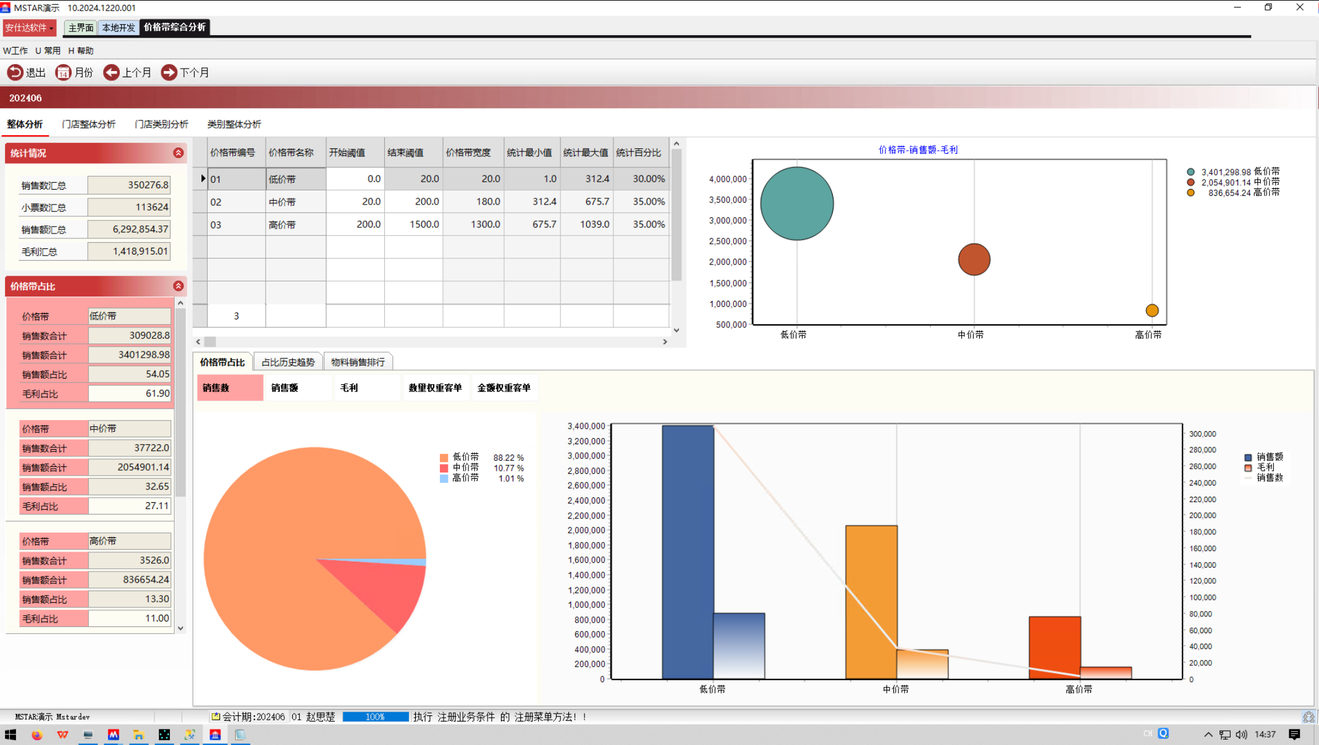Click the 物料销售排行 tab
The image size is (1319, 745).
pyautogui.click(x=358, y=362)
